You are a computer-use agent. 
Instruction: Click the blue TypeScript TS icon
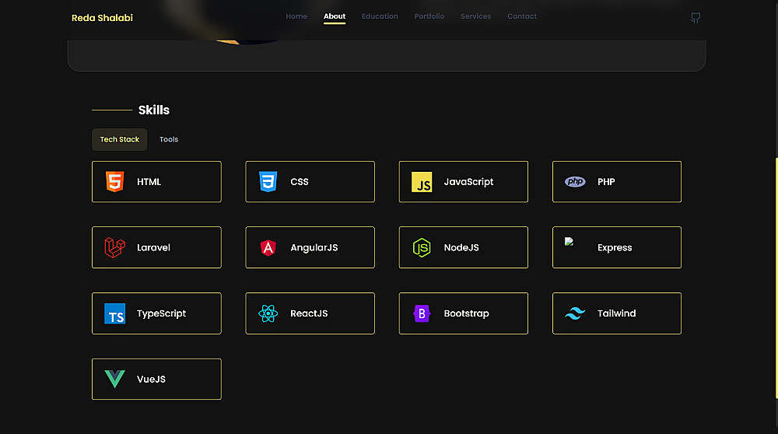(x=114, y=313)
